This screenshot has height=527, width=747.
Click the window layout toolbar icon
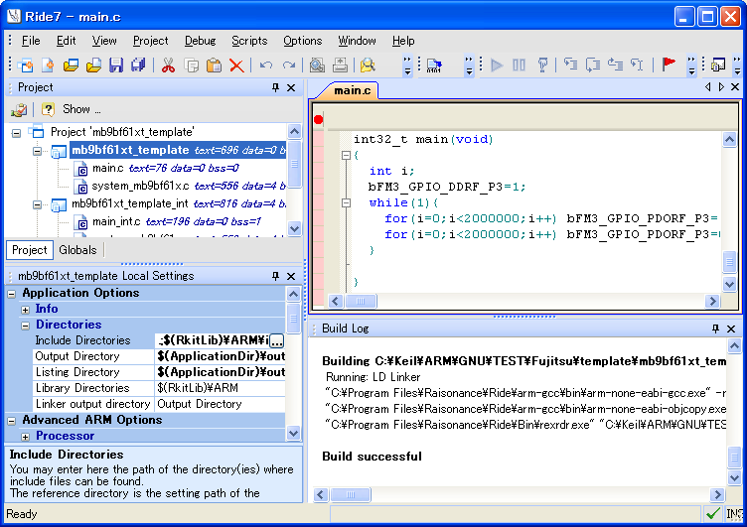718,65
